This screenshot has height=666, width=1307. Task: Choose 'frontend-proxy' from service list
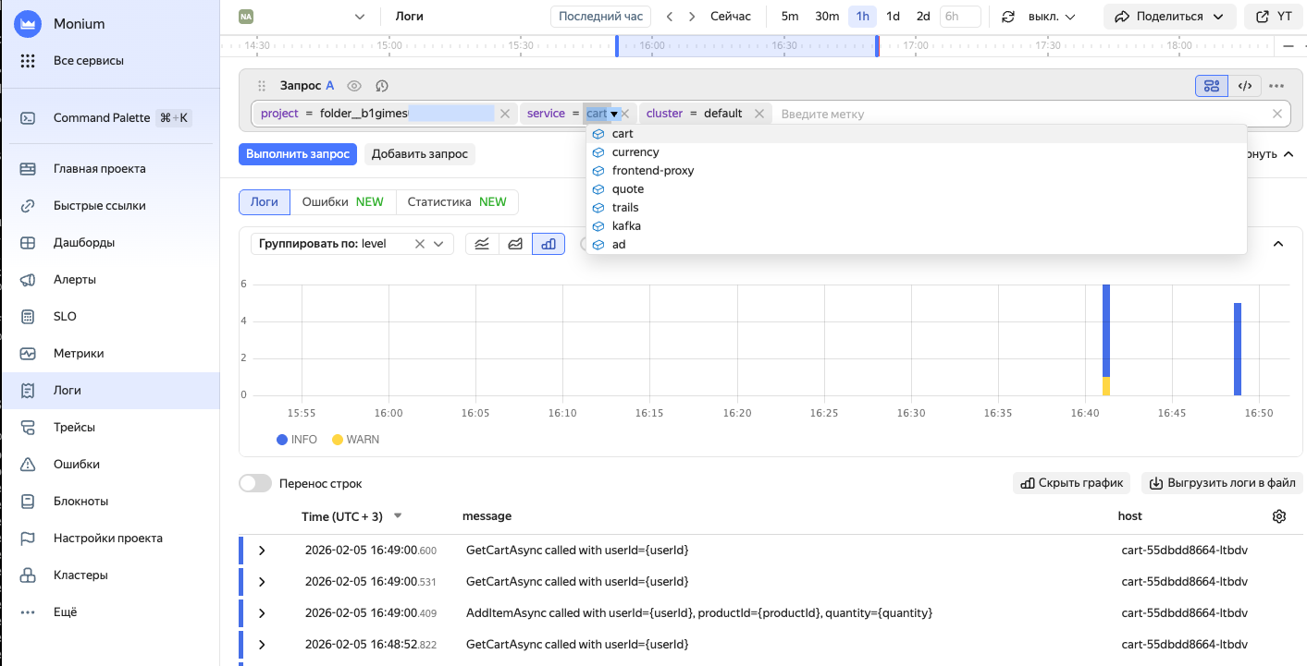[x=652, y=171]
